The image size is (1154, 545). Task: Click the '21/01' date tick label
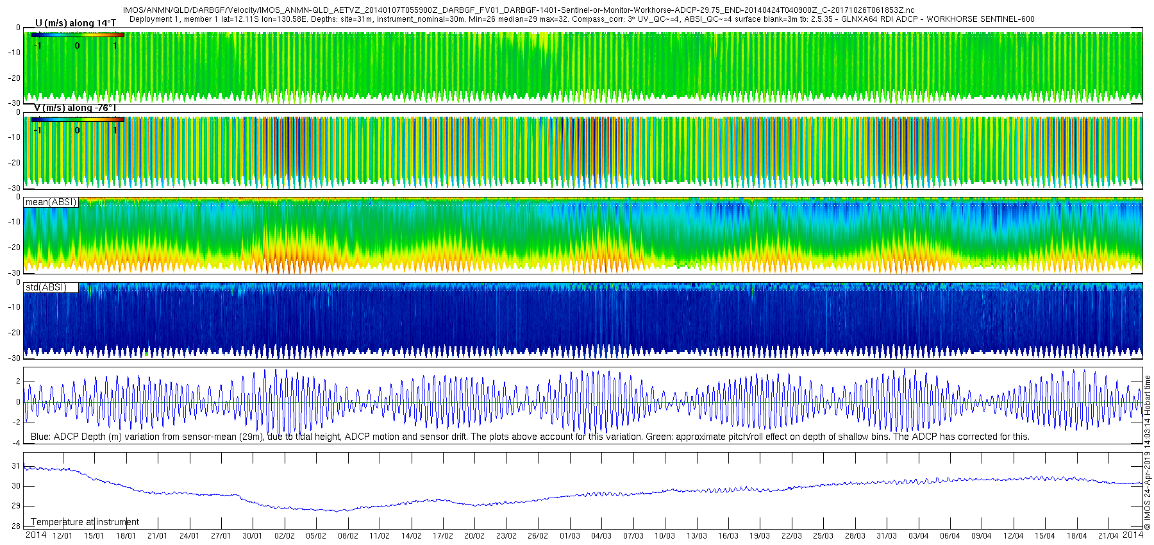(157, 536)
